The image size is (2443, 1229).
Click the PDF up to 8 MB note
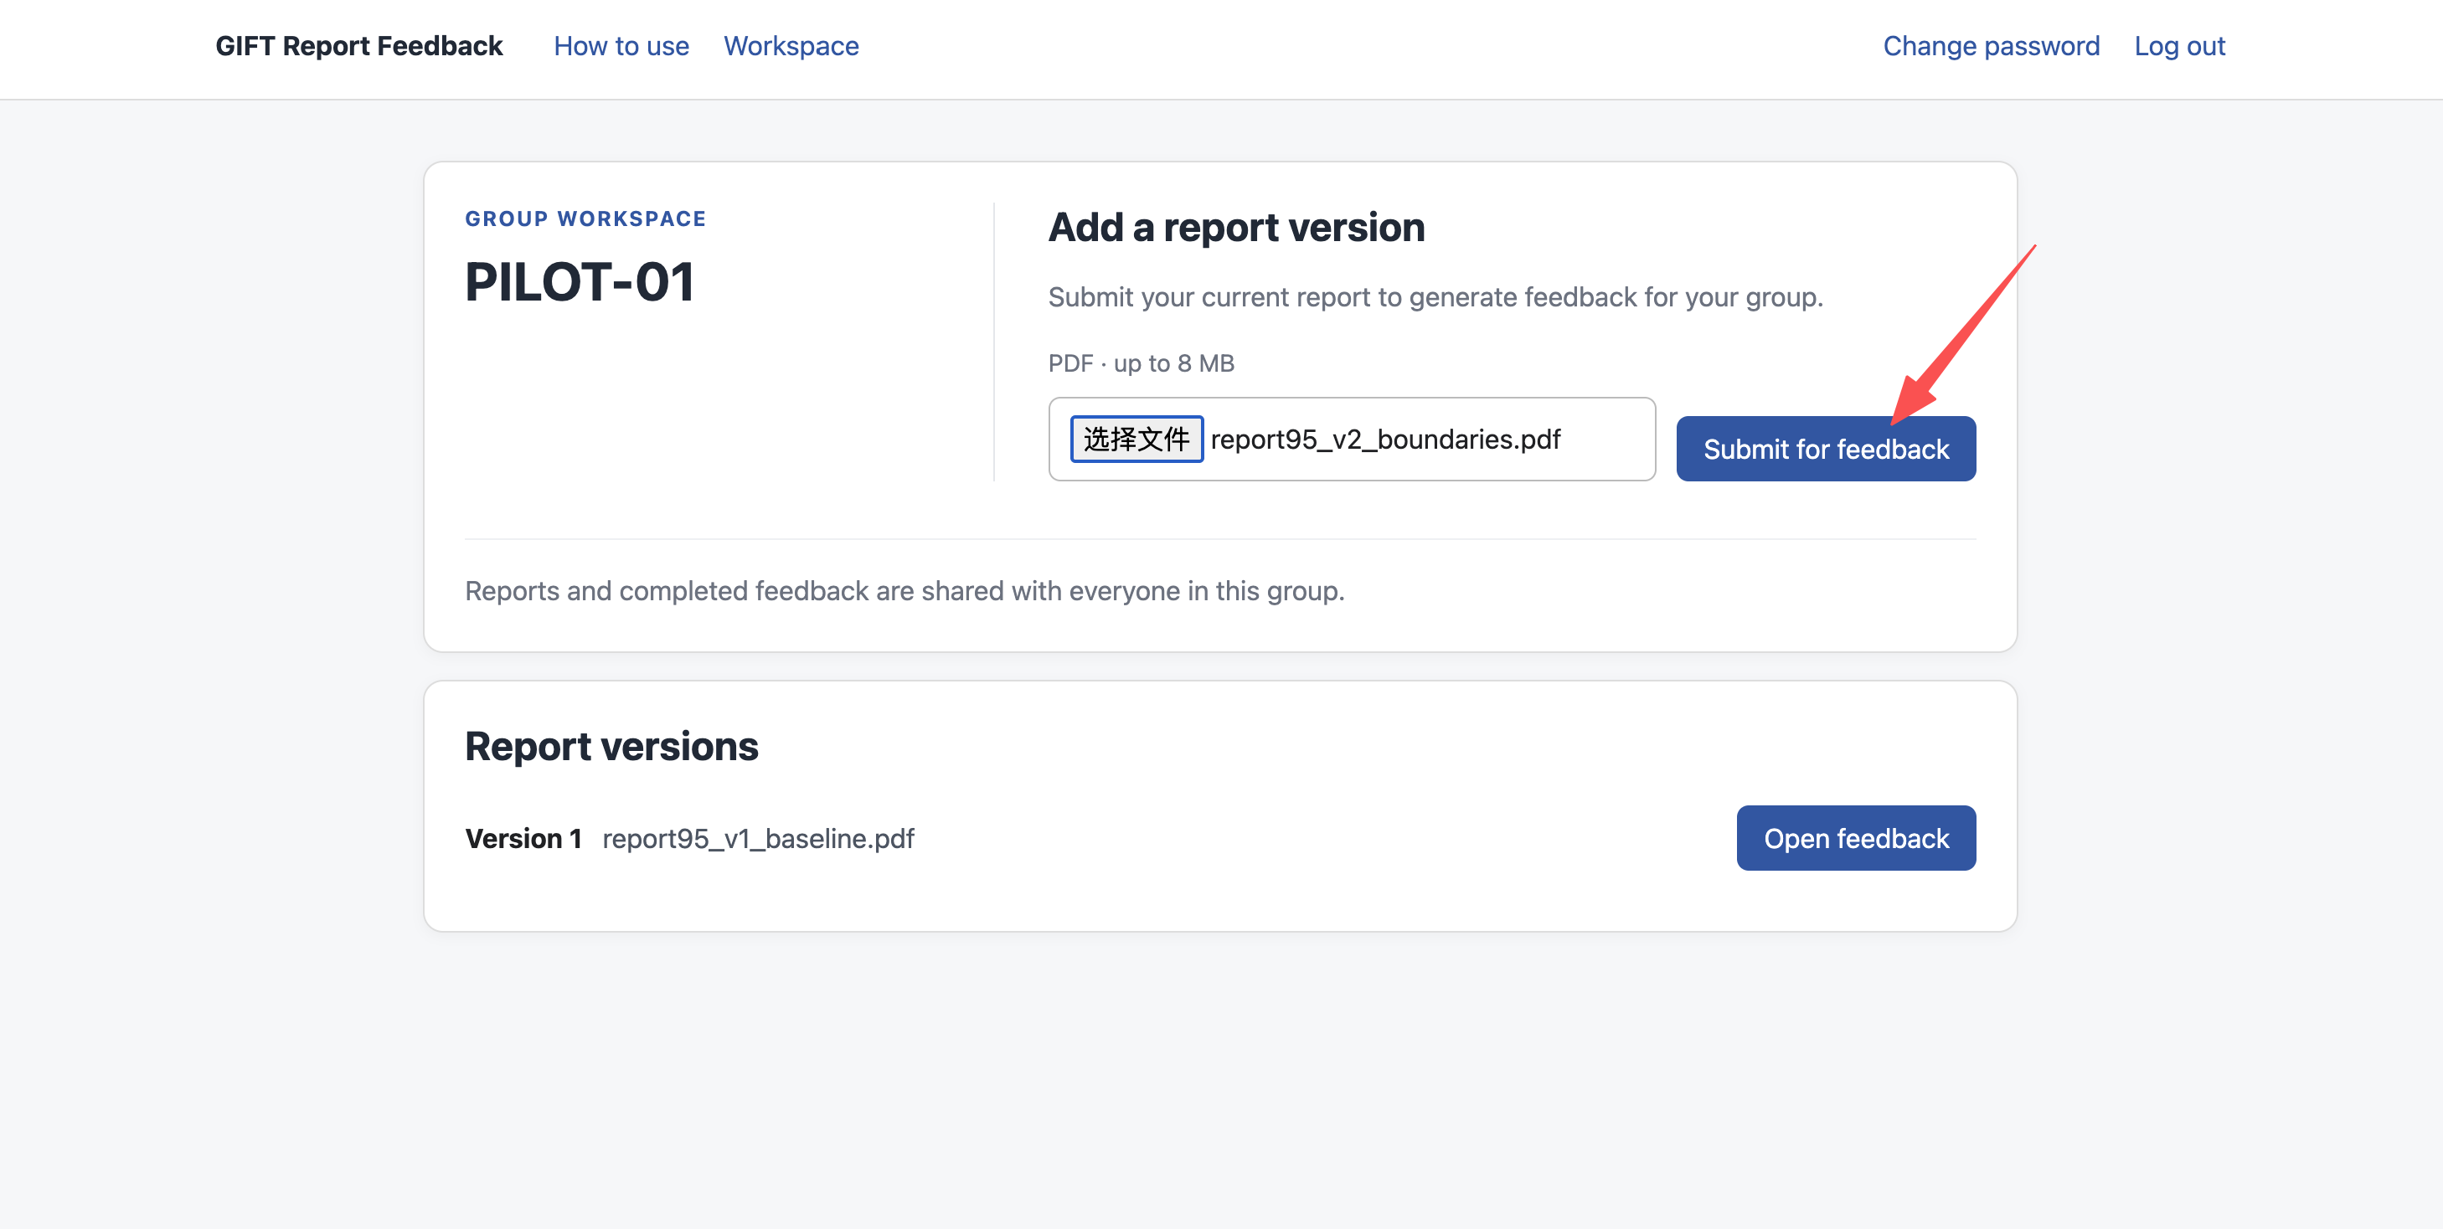[1141, 363]
